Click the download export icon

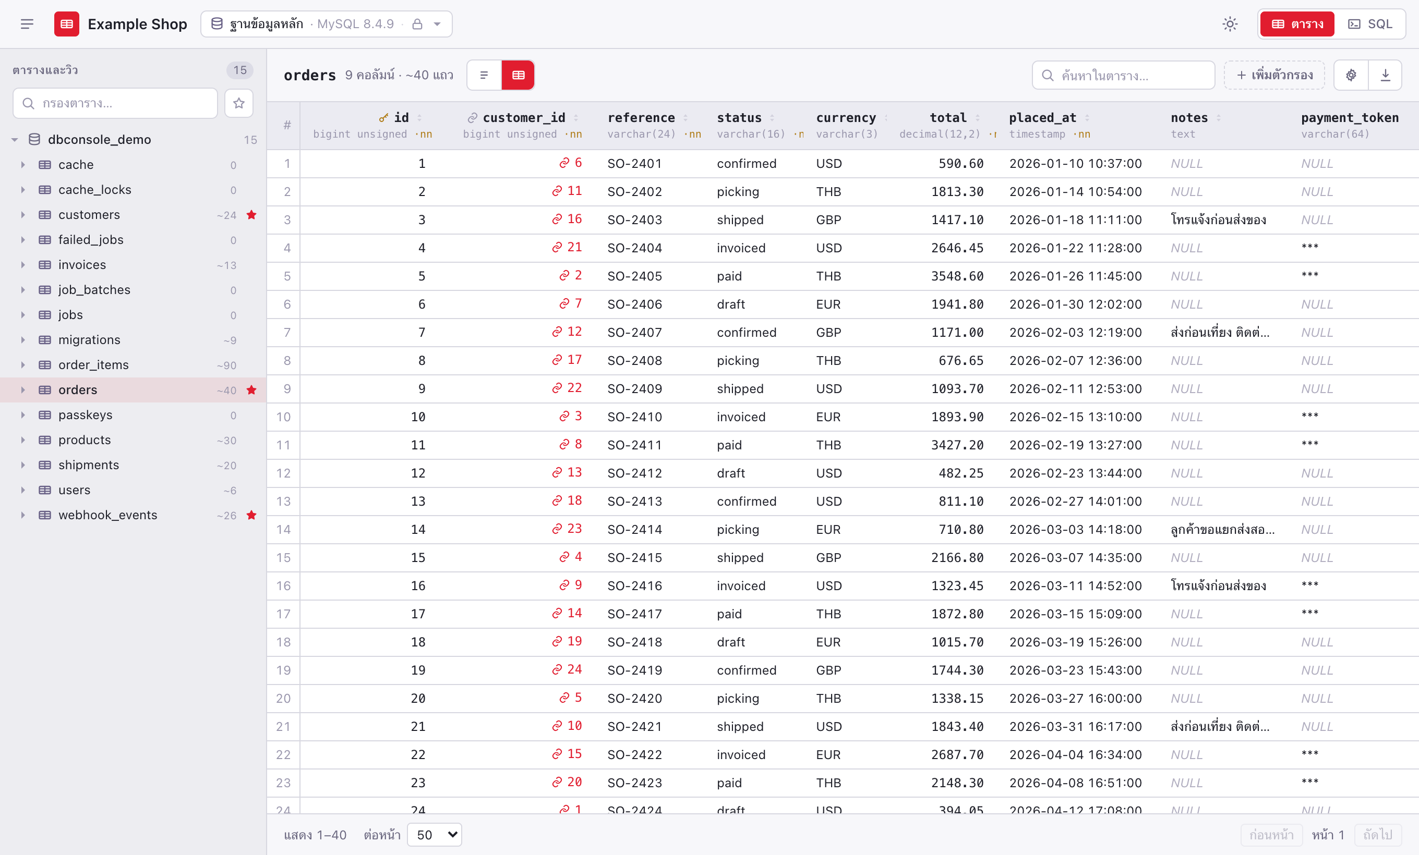(1385, 75)
